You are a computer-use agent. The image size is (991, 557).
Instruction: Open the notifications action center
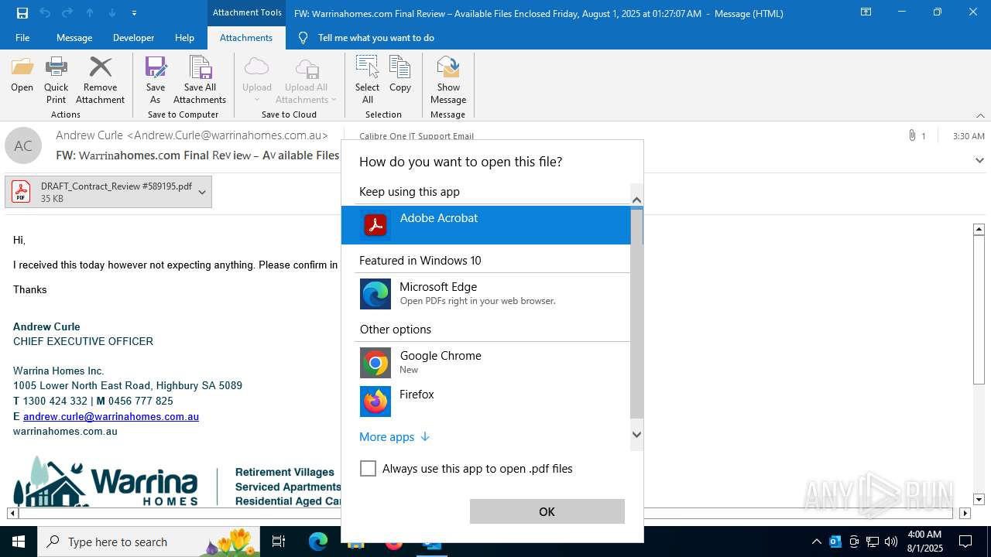[965, 542]
